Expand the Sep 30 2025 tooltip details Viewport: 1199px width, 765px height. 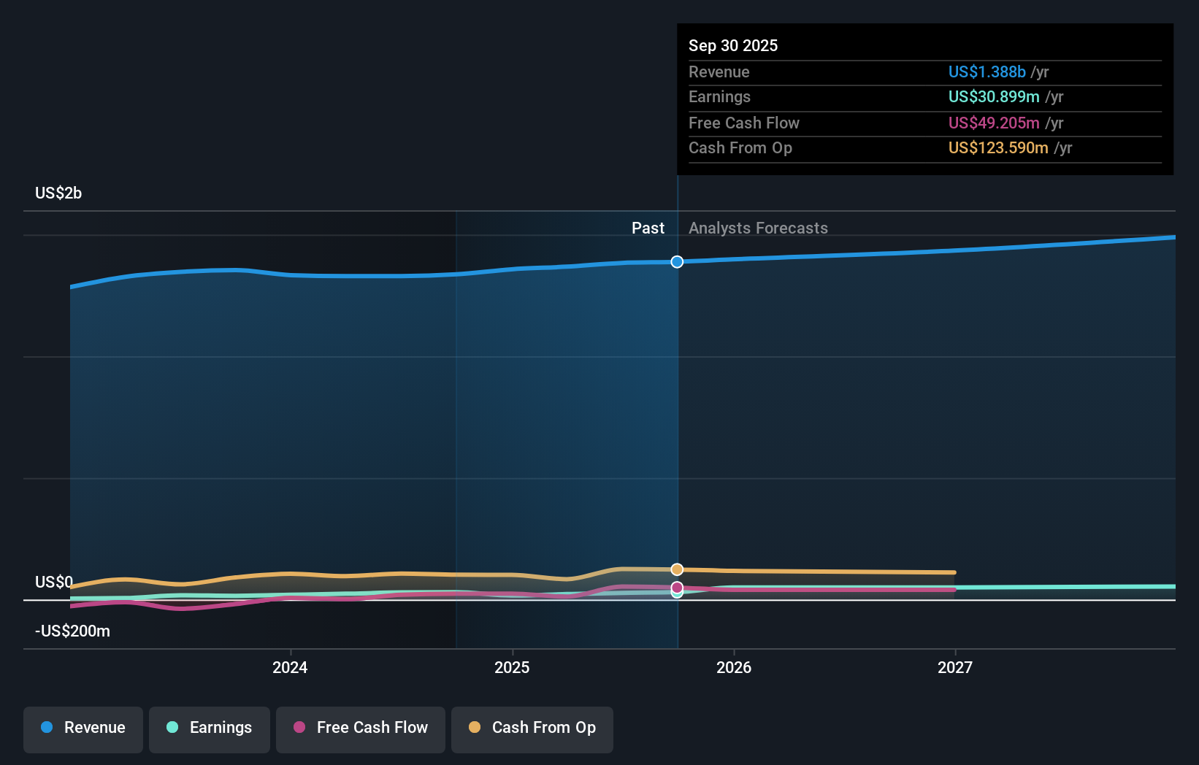[733, 45]
